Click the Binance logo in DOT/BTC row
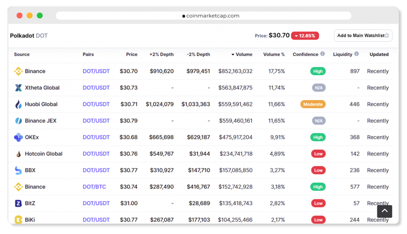The width and height of the screenshot is (407, 234). 18,187
